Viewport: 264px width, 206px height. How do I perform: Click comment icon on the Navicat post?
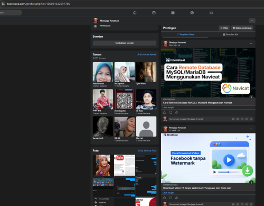(171, 112)
